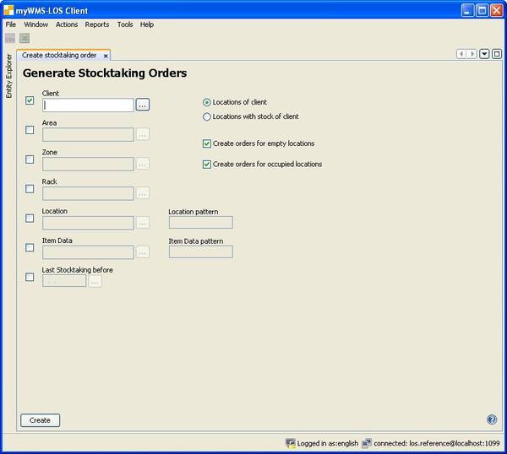Click the myWMS application logo in title bar
507x454 pixels.
8,10
